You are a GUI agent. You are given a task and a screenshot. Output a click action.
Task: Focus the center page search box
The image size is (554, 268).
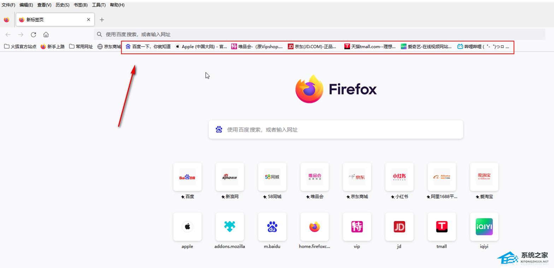[x=336, y=129]
